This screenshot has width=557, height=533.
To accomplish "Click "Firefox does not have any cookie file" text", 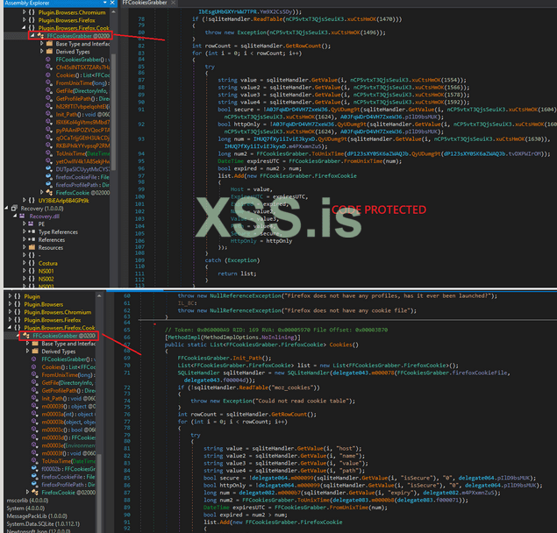I will tap(349, 310).
